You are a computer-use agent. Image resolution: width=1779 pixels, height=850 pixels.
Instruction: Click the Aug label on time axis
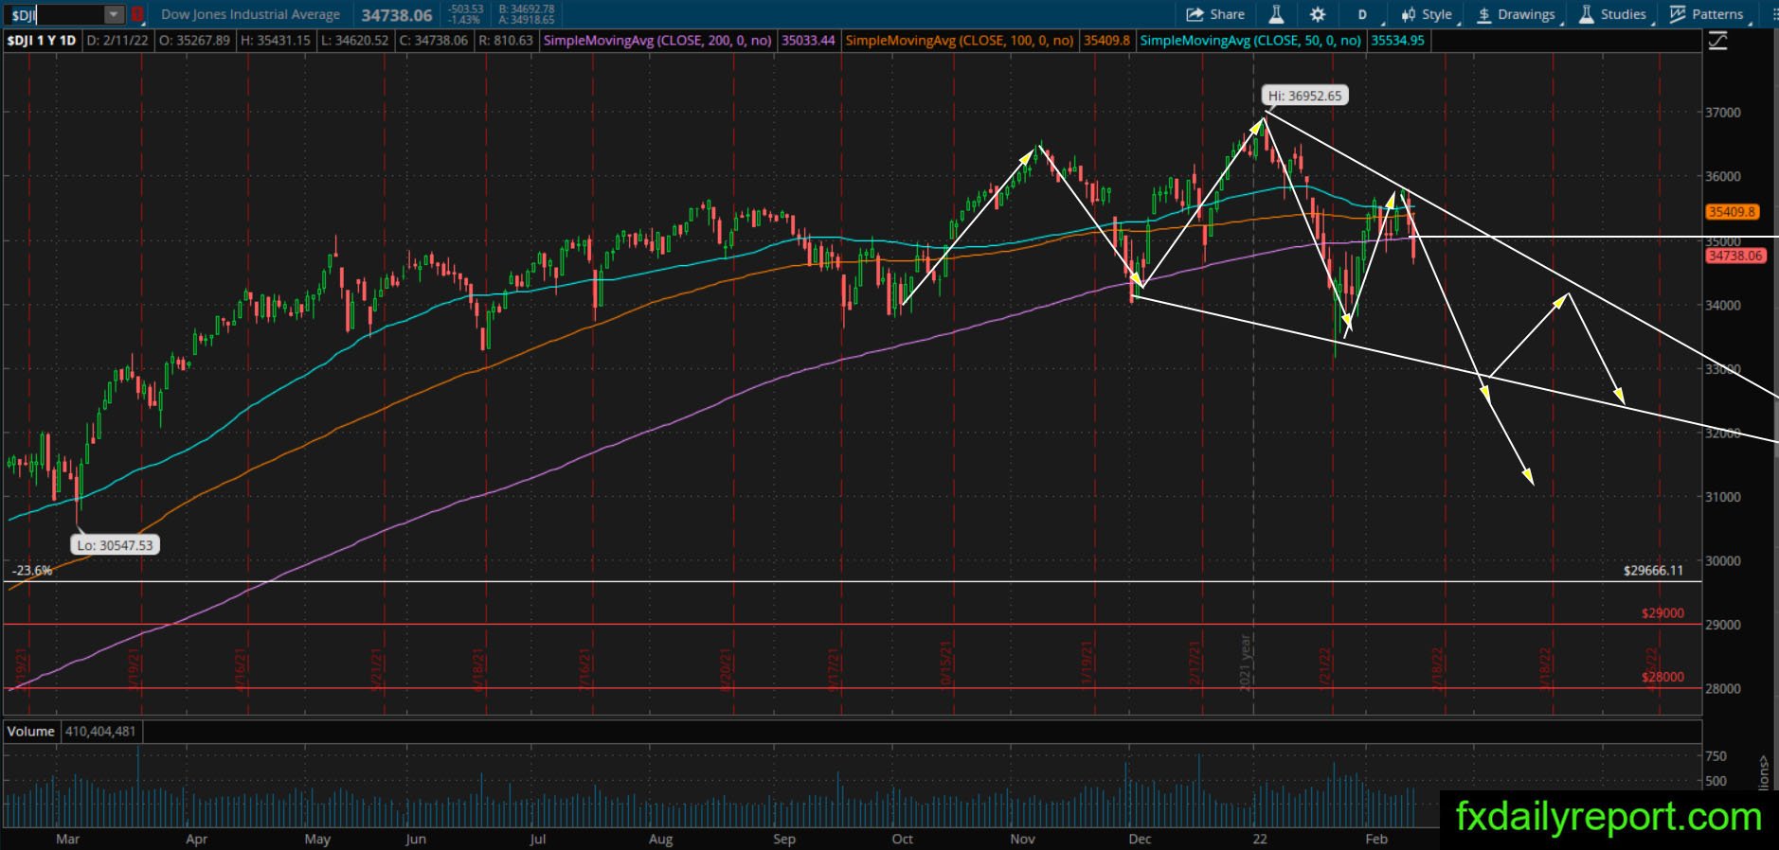(661, 839)
